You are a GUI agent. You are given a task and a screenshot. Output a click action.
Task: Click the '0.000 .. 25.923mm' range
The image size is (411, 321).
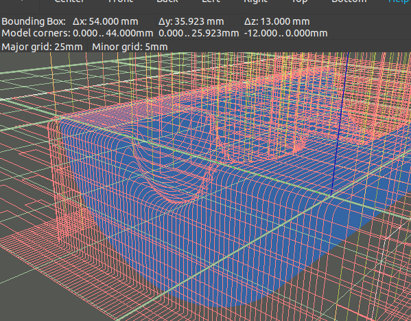click(199, 34)
